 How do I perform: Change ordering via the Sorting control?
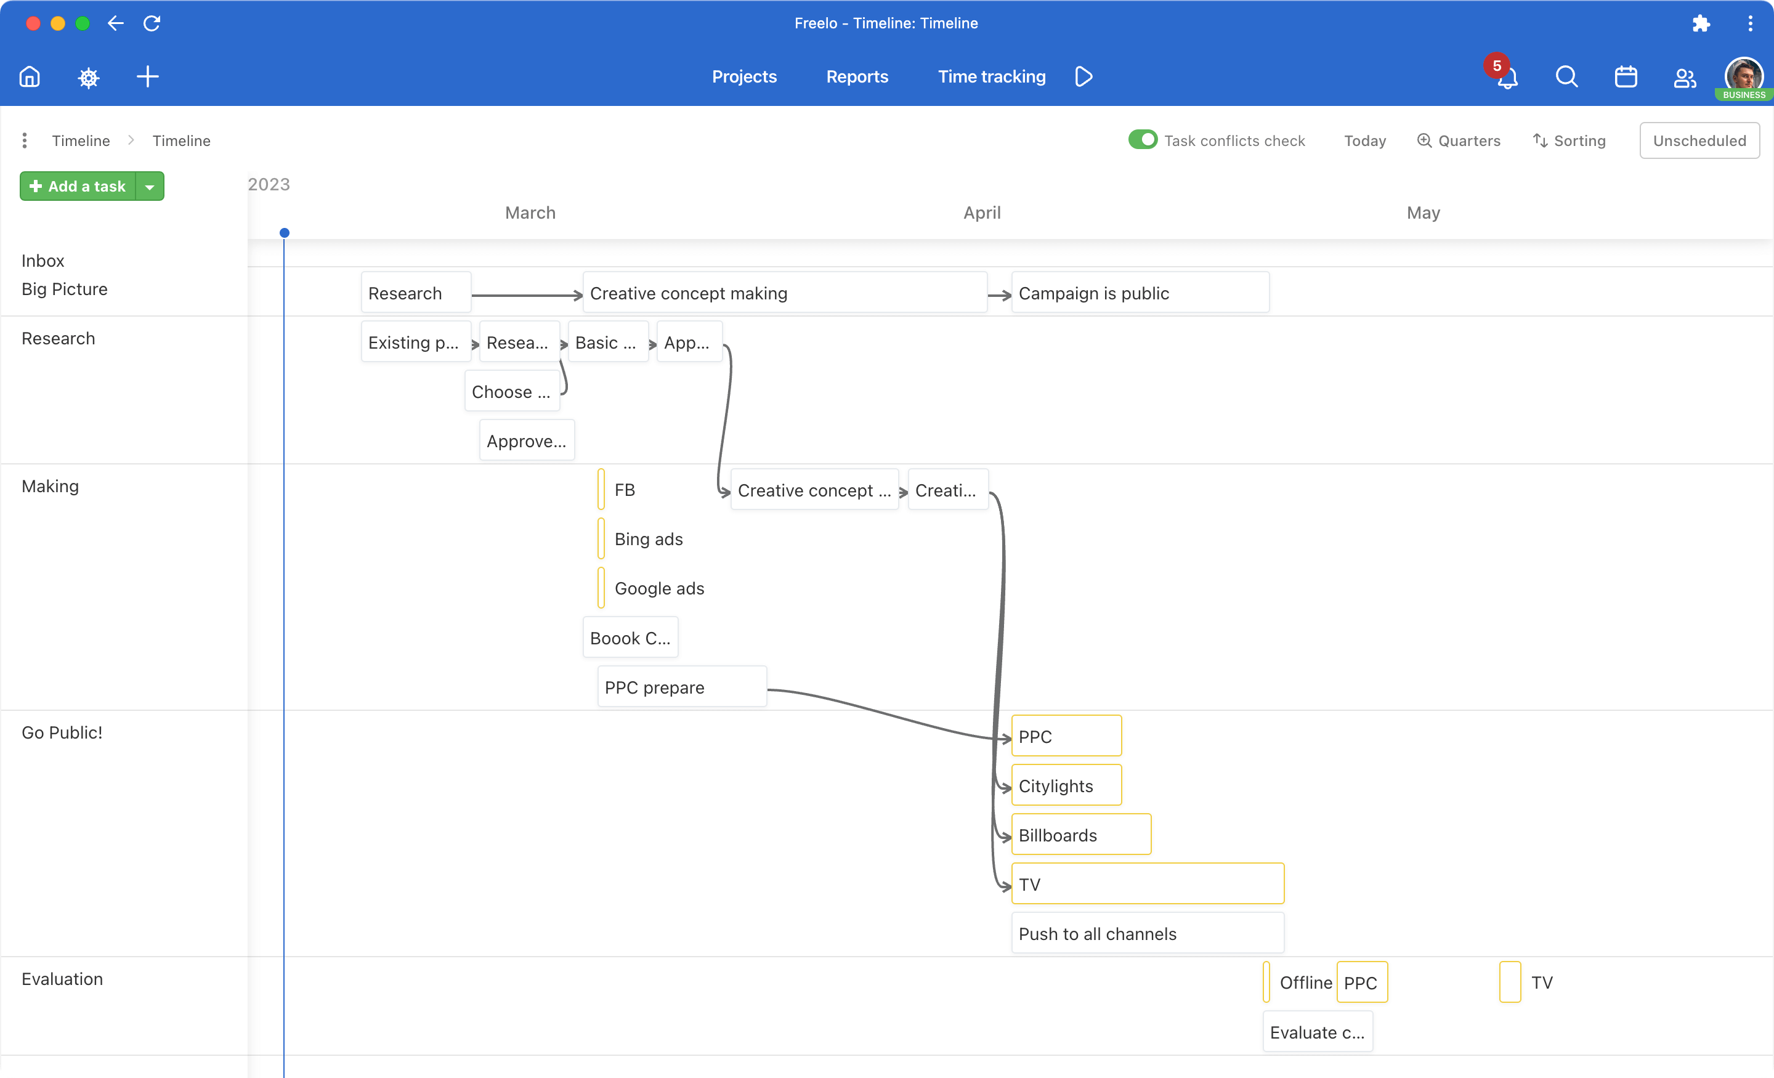[x=1569, y=140]
